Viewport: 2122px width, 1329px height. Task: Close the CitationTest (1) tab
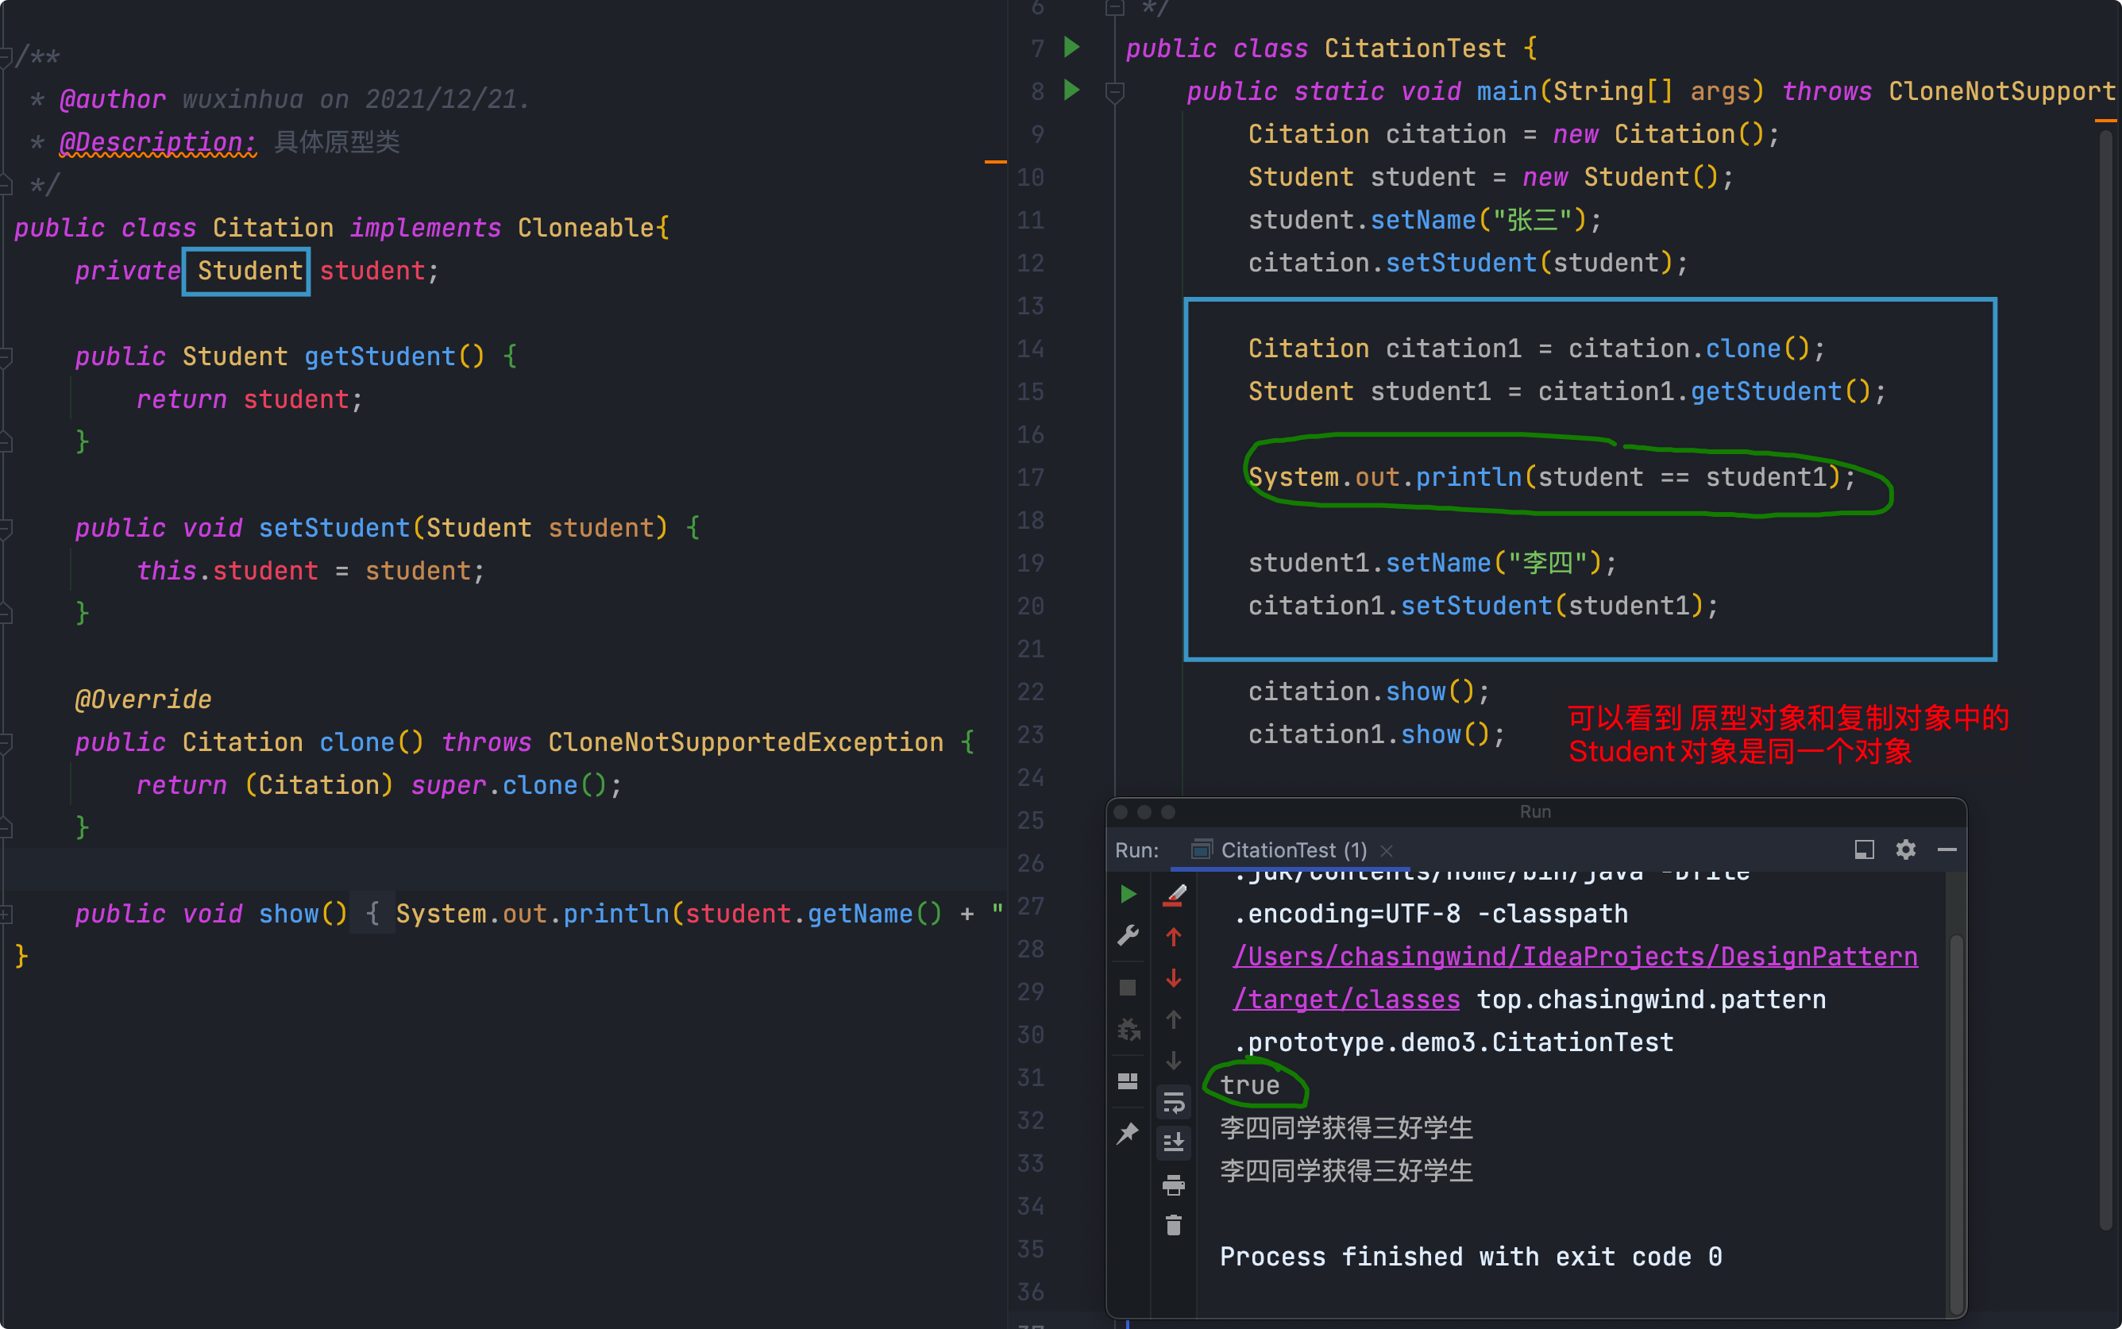(x=1387, y=851)
